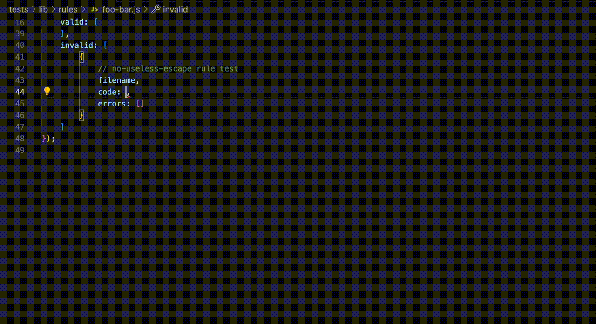Select the 'lib' breadcrumb segment
This screenshot has height=324, width=596.
click(43, 9)
